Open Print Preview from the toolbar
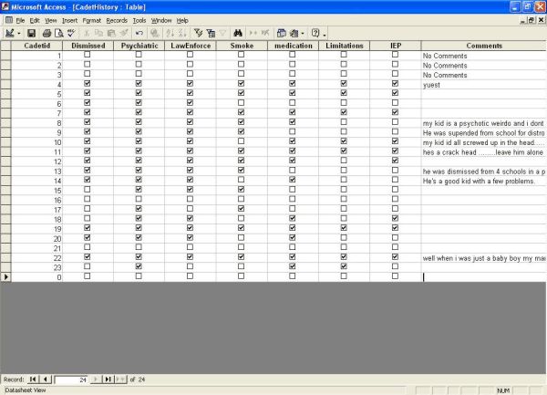547x395 pixels. tap(59, 33)
